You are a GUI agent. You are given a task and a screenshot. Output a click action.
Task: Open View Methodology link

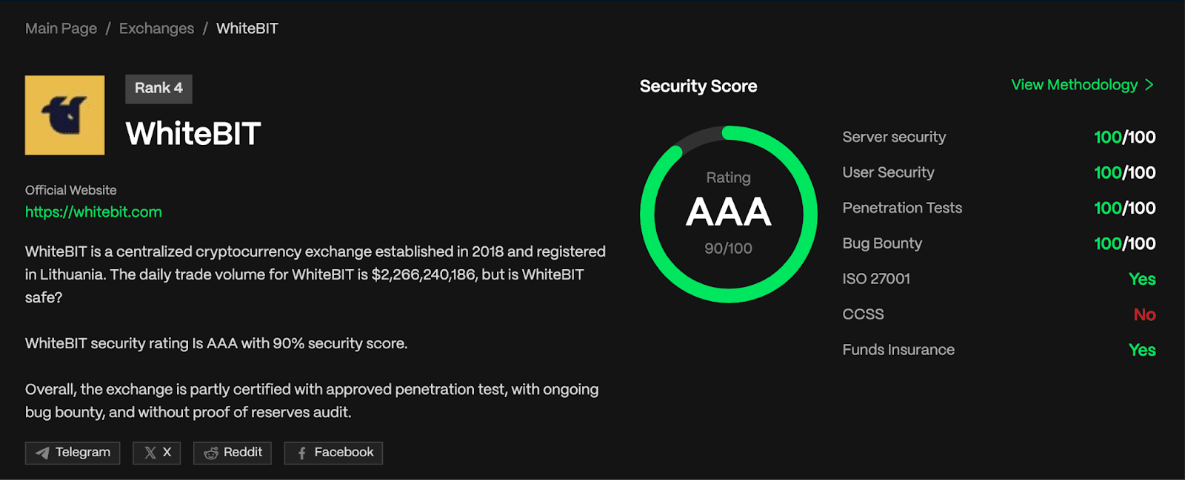(1082, 85)
